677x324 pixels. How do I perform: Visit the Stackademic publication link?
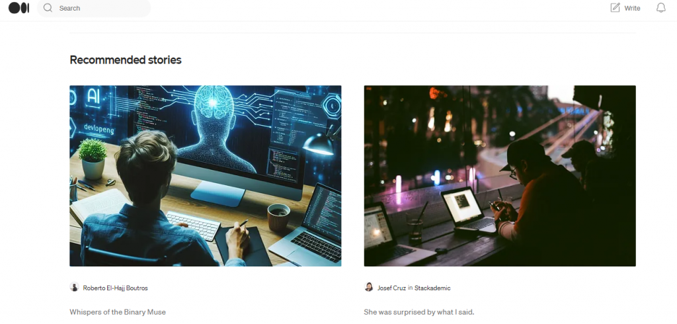pos(432,288)
